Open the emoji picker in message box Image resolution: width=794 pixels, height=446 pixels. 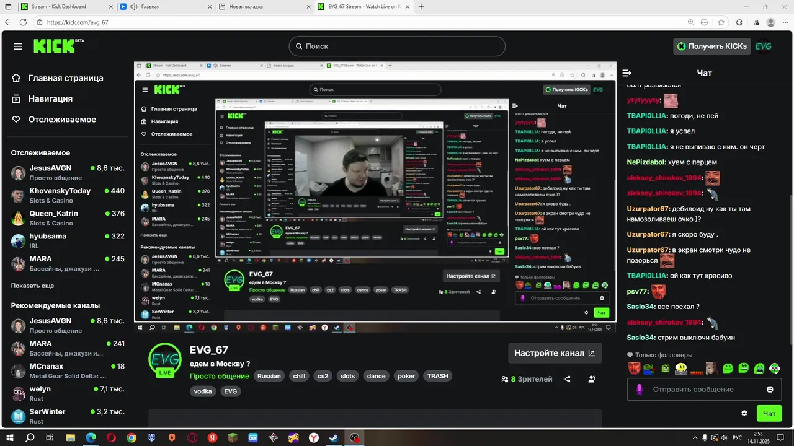(x=770, y=390)
